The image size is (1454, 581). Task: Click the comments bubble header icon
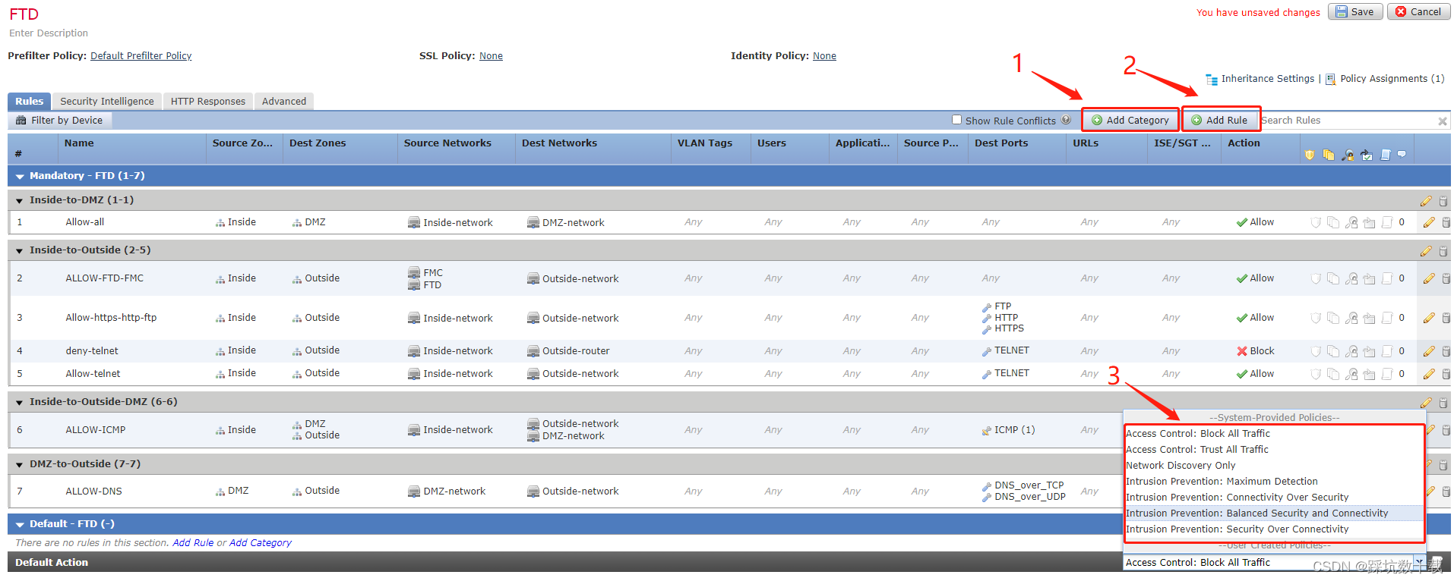point(1402,155)
